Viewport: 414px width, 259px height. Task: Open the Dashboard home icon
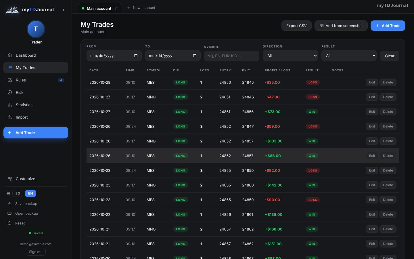(10, 55)
